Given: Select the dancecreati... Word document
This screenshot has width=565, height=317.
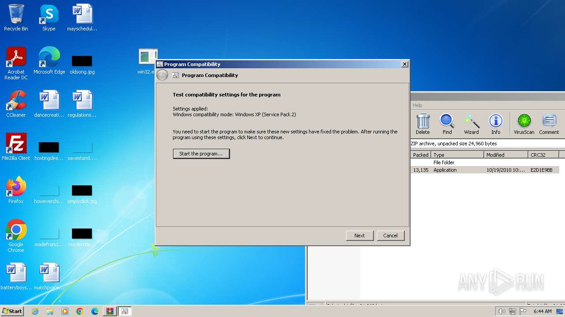Looking at the screenshot, I should click(49, 104).
